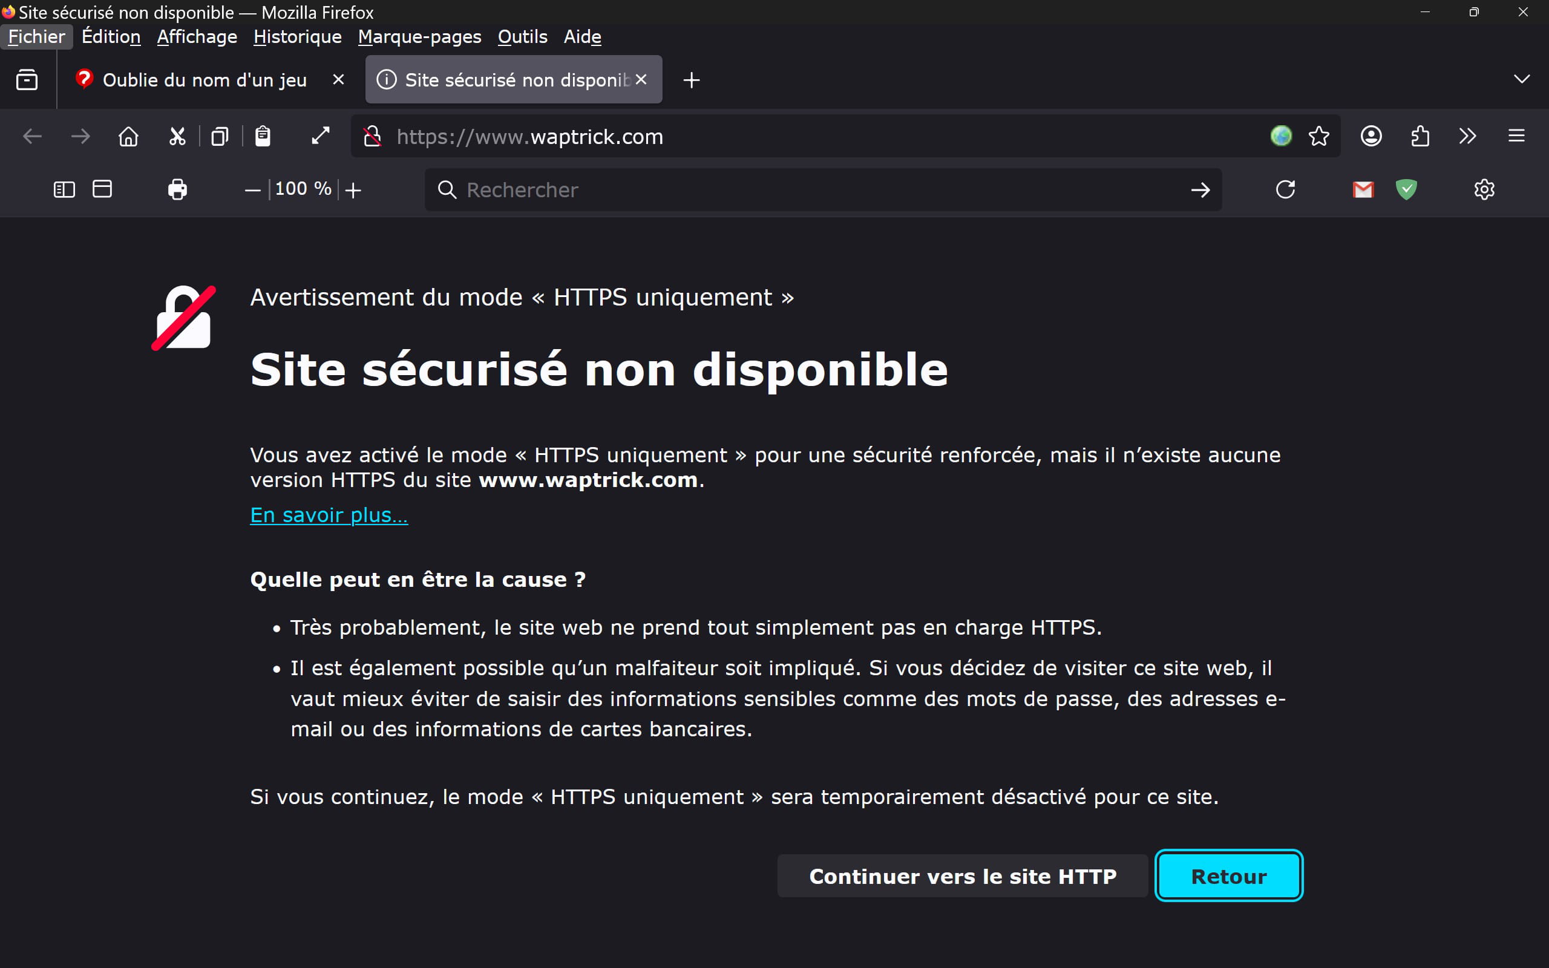Image resolution: width=1549 pixels, height=968 pixels.
Task: Focus the Rechercher search field
Action: point(822,189)
